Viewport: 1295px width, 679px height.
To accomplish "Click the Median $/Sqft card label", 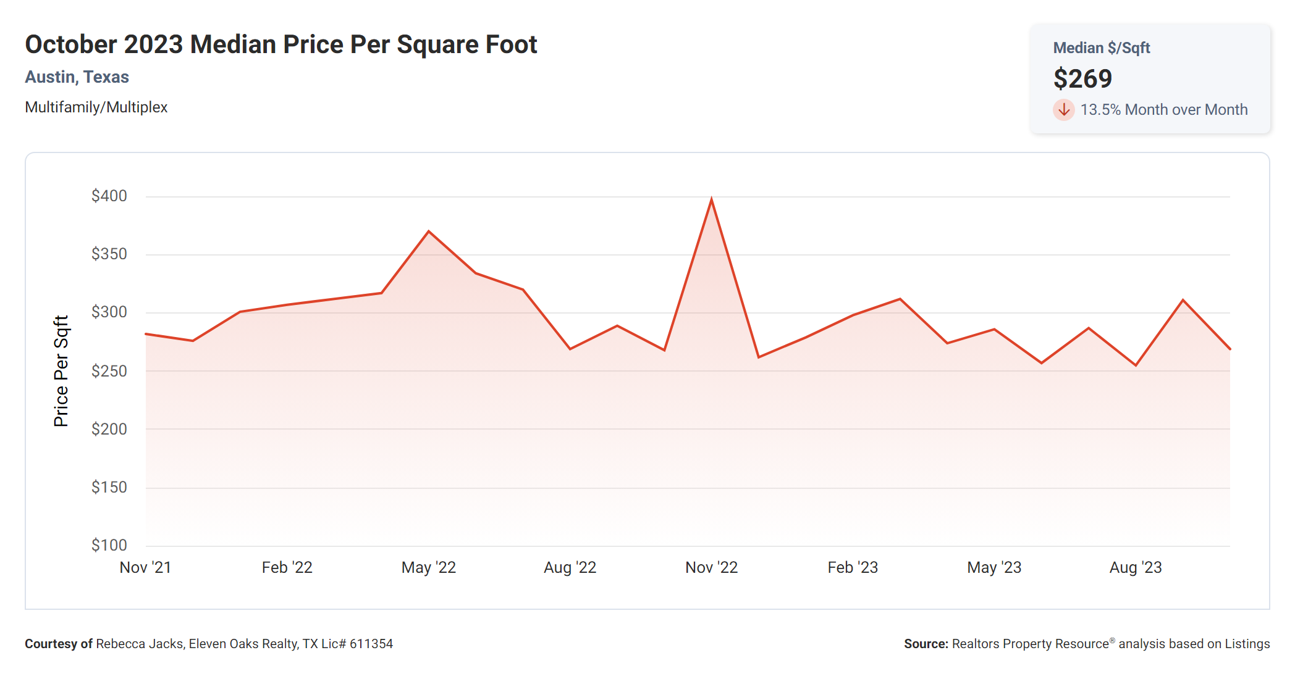I will point(1101,48).
